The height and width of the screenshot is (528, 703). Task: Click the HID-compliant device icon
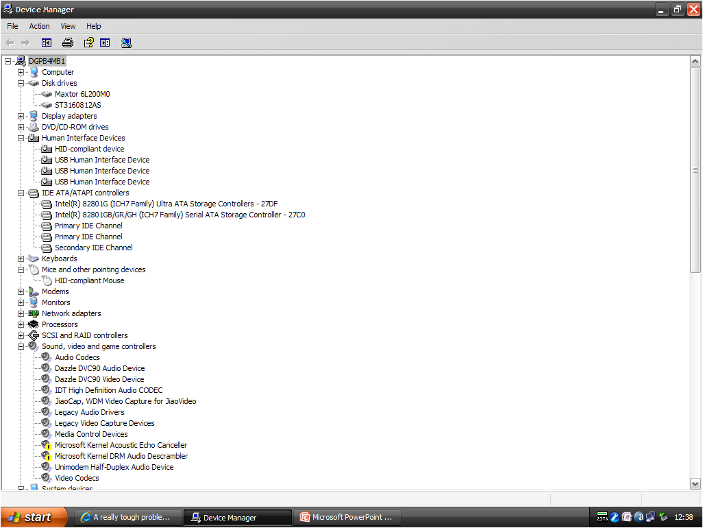tap(47, 149)
